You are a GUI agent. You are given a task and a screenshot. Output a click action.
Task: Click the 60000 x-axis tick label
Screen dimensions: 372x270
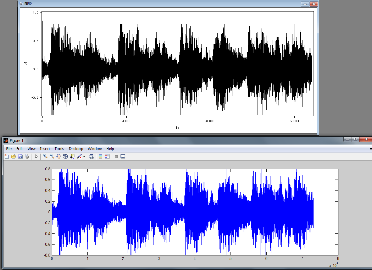click(x=294, y=121)
